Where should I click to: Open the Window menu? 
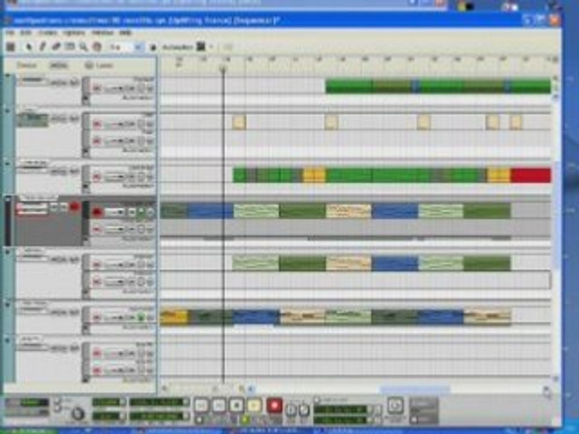[103, 33]
